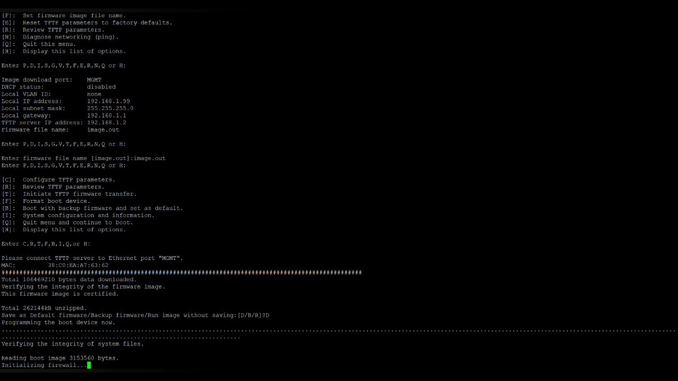Click the line "Total 262144kB unzipped."
The width and height of the screenshot is (678, 381).
pyautogui.click(x=44, y=308)
